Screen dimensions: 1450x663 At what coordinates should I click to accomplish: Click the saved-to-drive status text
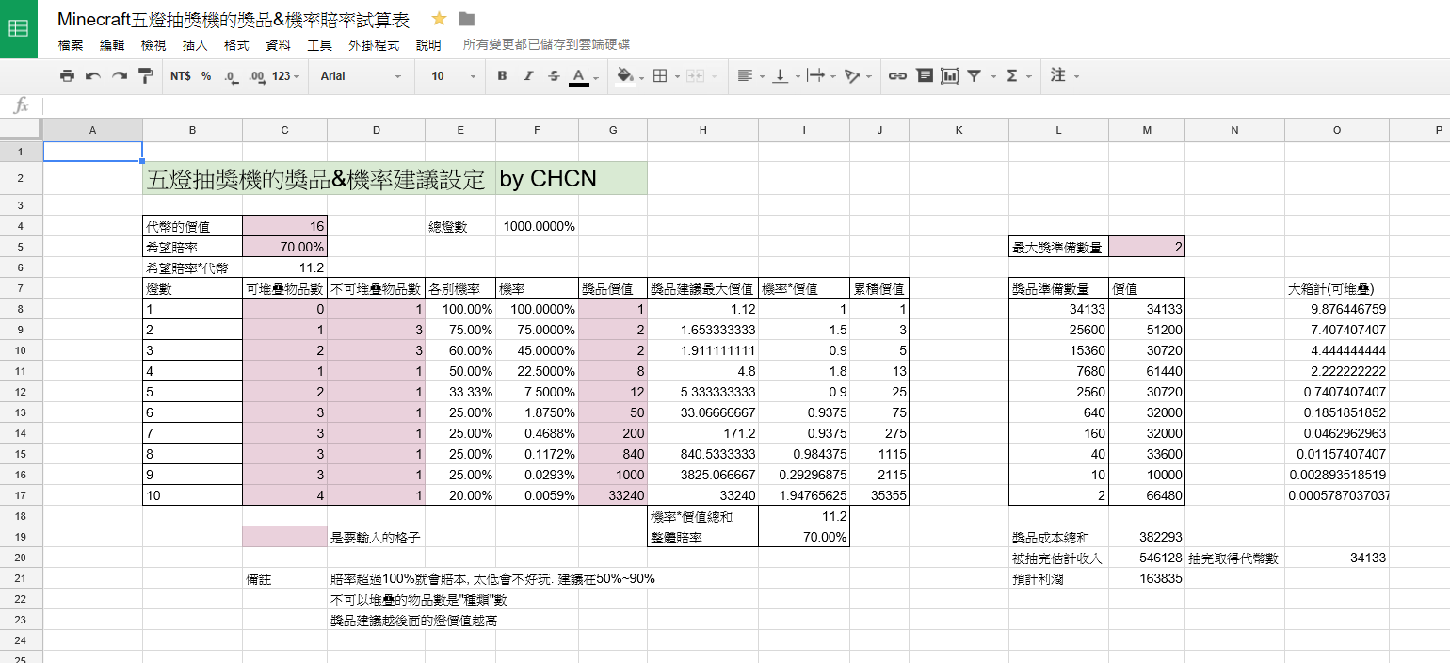point(547,45)
